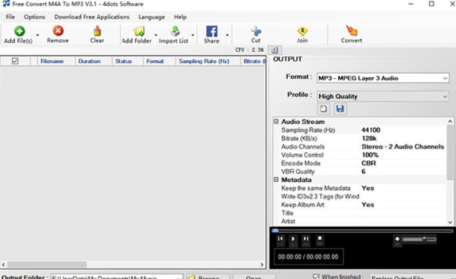Open the Profile dropdown showing High Quality
This screenshot has height=279, width=456.
pyautogui.click(x=382, y=96)
